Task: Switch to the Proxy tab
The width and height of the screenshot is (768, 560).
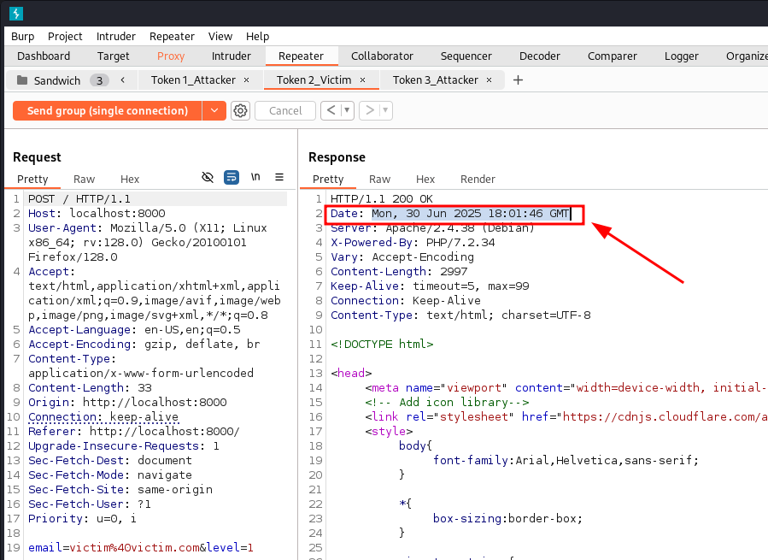Action: tap(171, 56)
